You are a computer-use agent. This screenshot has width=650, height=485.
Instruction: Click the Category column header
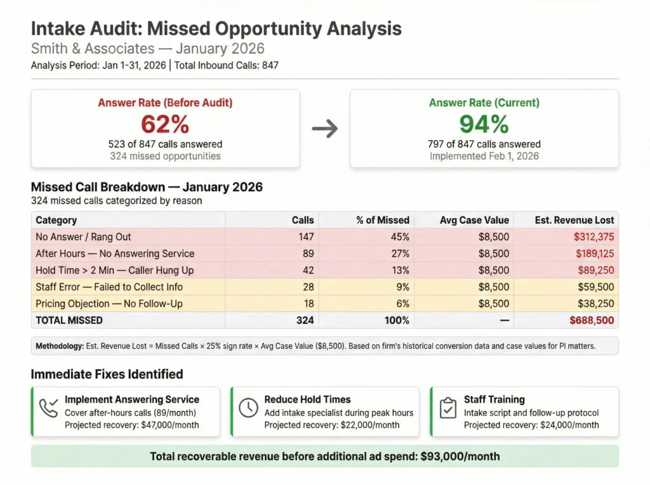56,220
